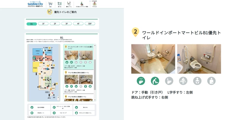Image resolution: width=229 pixels, height=120 pixels.
Task: Click large grey backrest icon in detail view
Action: 169,81
